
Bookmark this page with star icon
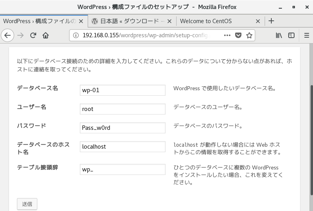pos(249,35)
